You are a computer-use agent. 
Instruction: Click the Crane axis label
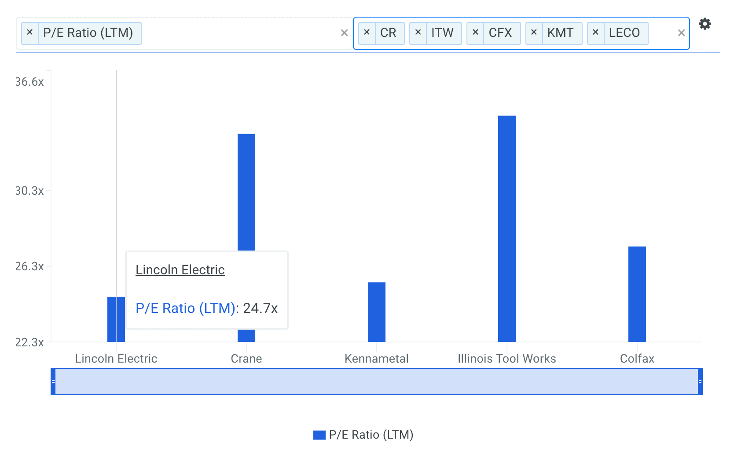pos(246,359)
